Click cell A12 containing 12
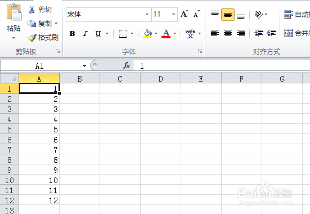Viewport: 310px width, 214px height. [x=39, y=200]
